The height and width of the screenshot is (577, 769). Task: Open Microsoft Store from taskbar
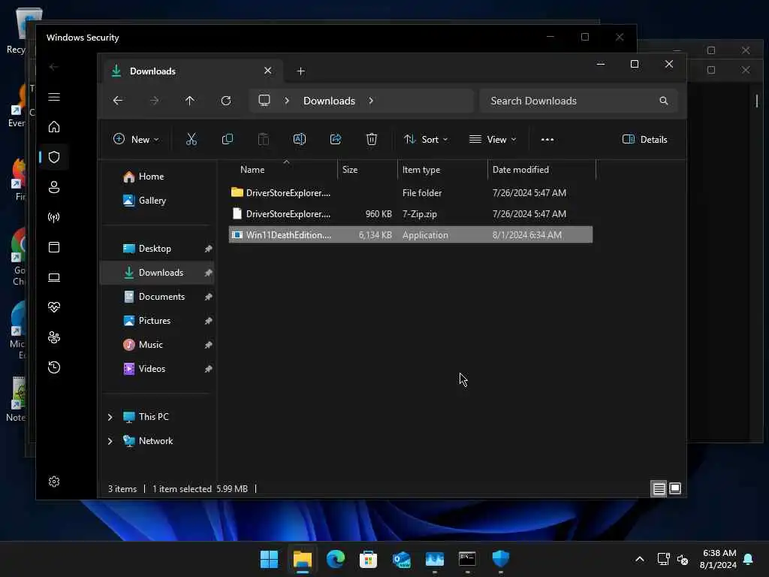(368, 559)
